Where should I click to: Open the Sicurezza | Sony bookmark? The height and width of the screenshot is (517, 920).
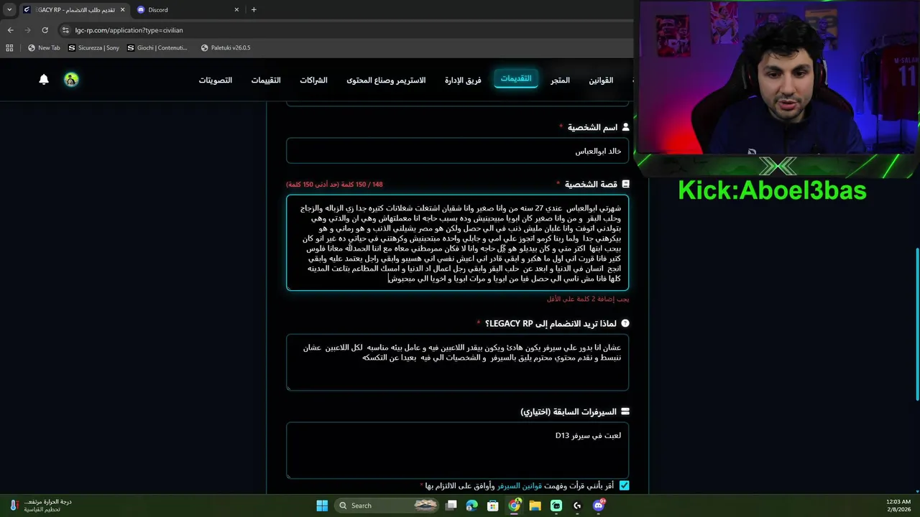tap(93, 48)
